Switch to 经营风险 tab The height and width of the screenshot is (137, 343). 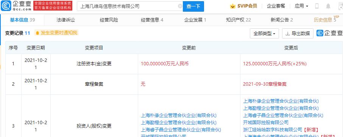point(109,20)
